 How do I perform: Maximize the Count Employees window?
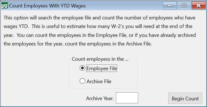click(184, 6)
